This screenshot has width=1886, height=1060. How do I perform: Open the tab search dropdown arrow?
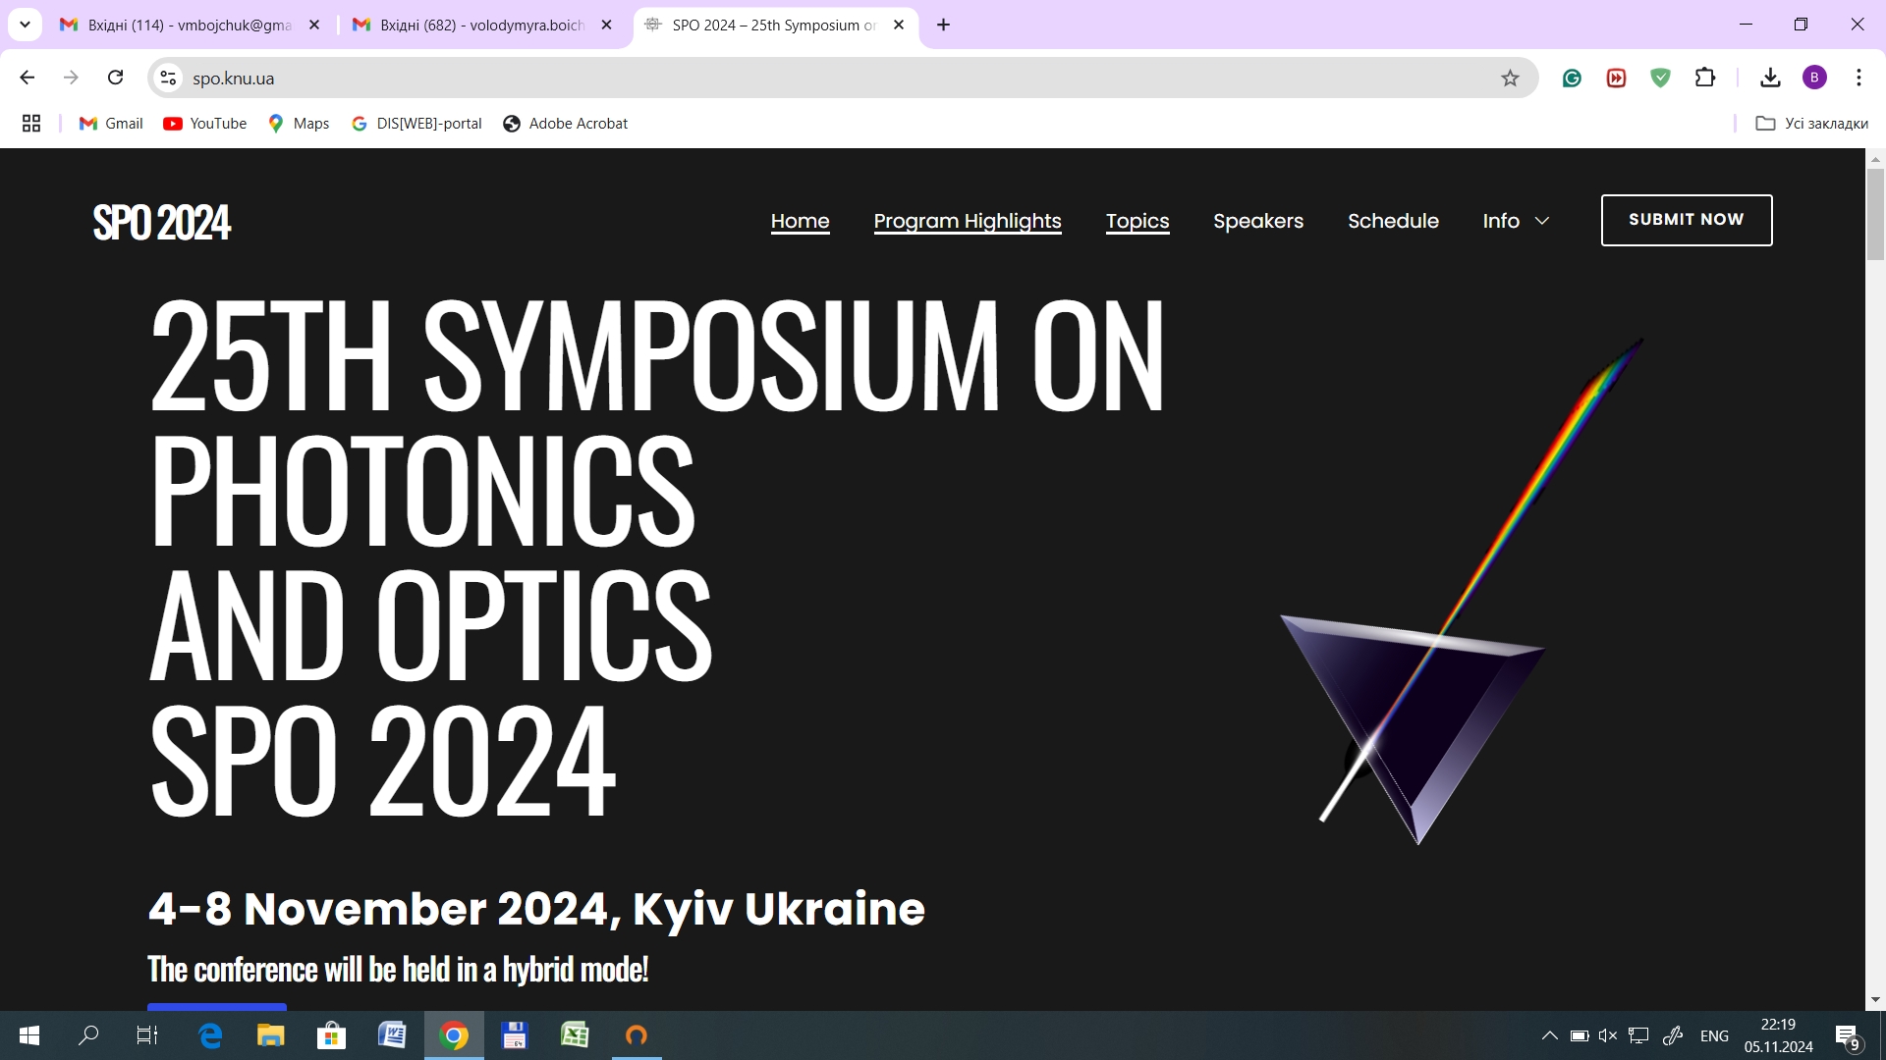(25, 25)
